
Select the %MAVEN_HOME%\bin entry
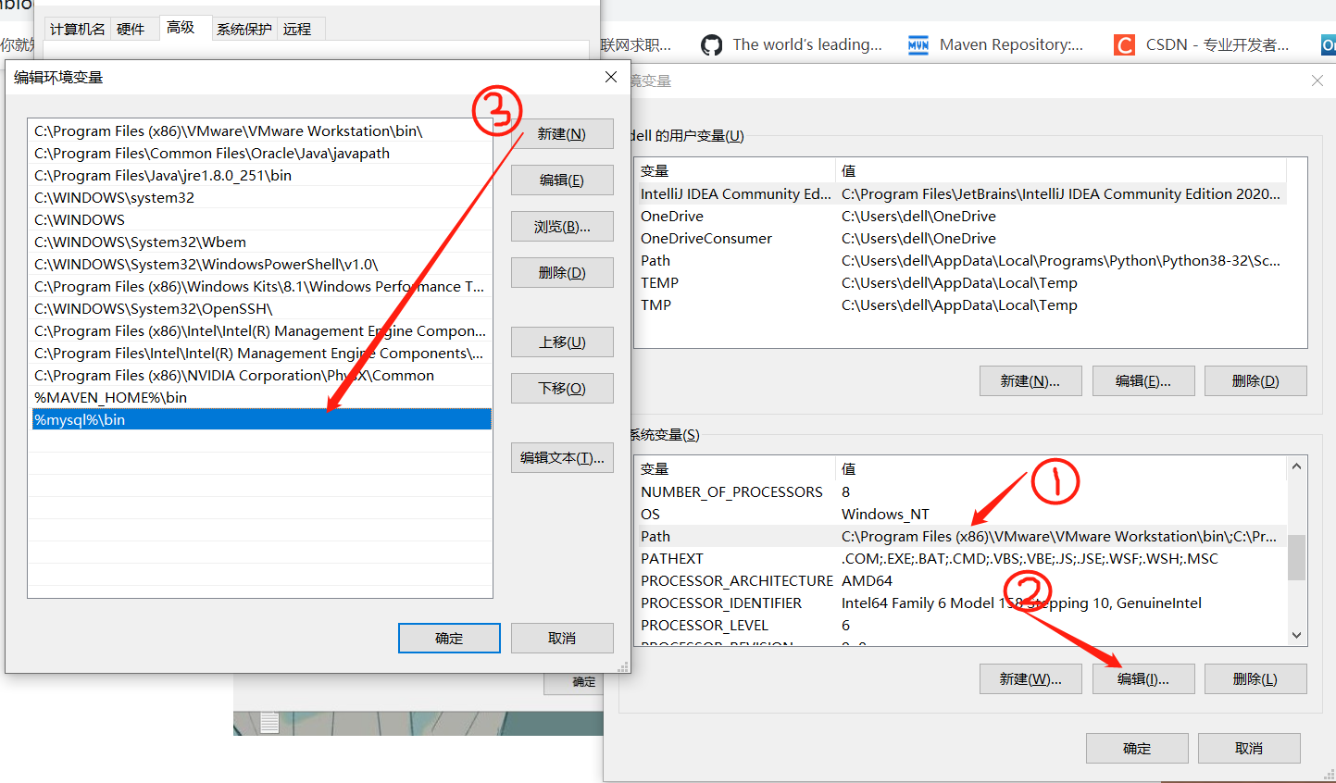261,398
